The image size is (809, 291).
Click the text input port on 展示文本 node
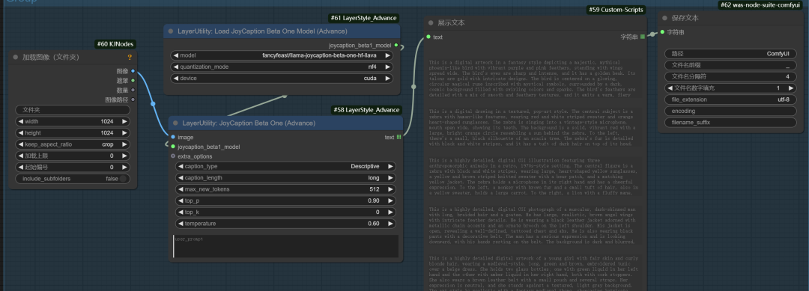[x=428, y=37]
